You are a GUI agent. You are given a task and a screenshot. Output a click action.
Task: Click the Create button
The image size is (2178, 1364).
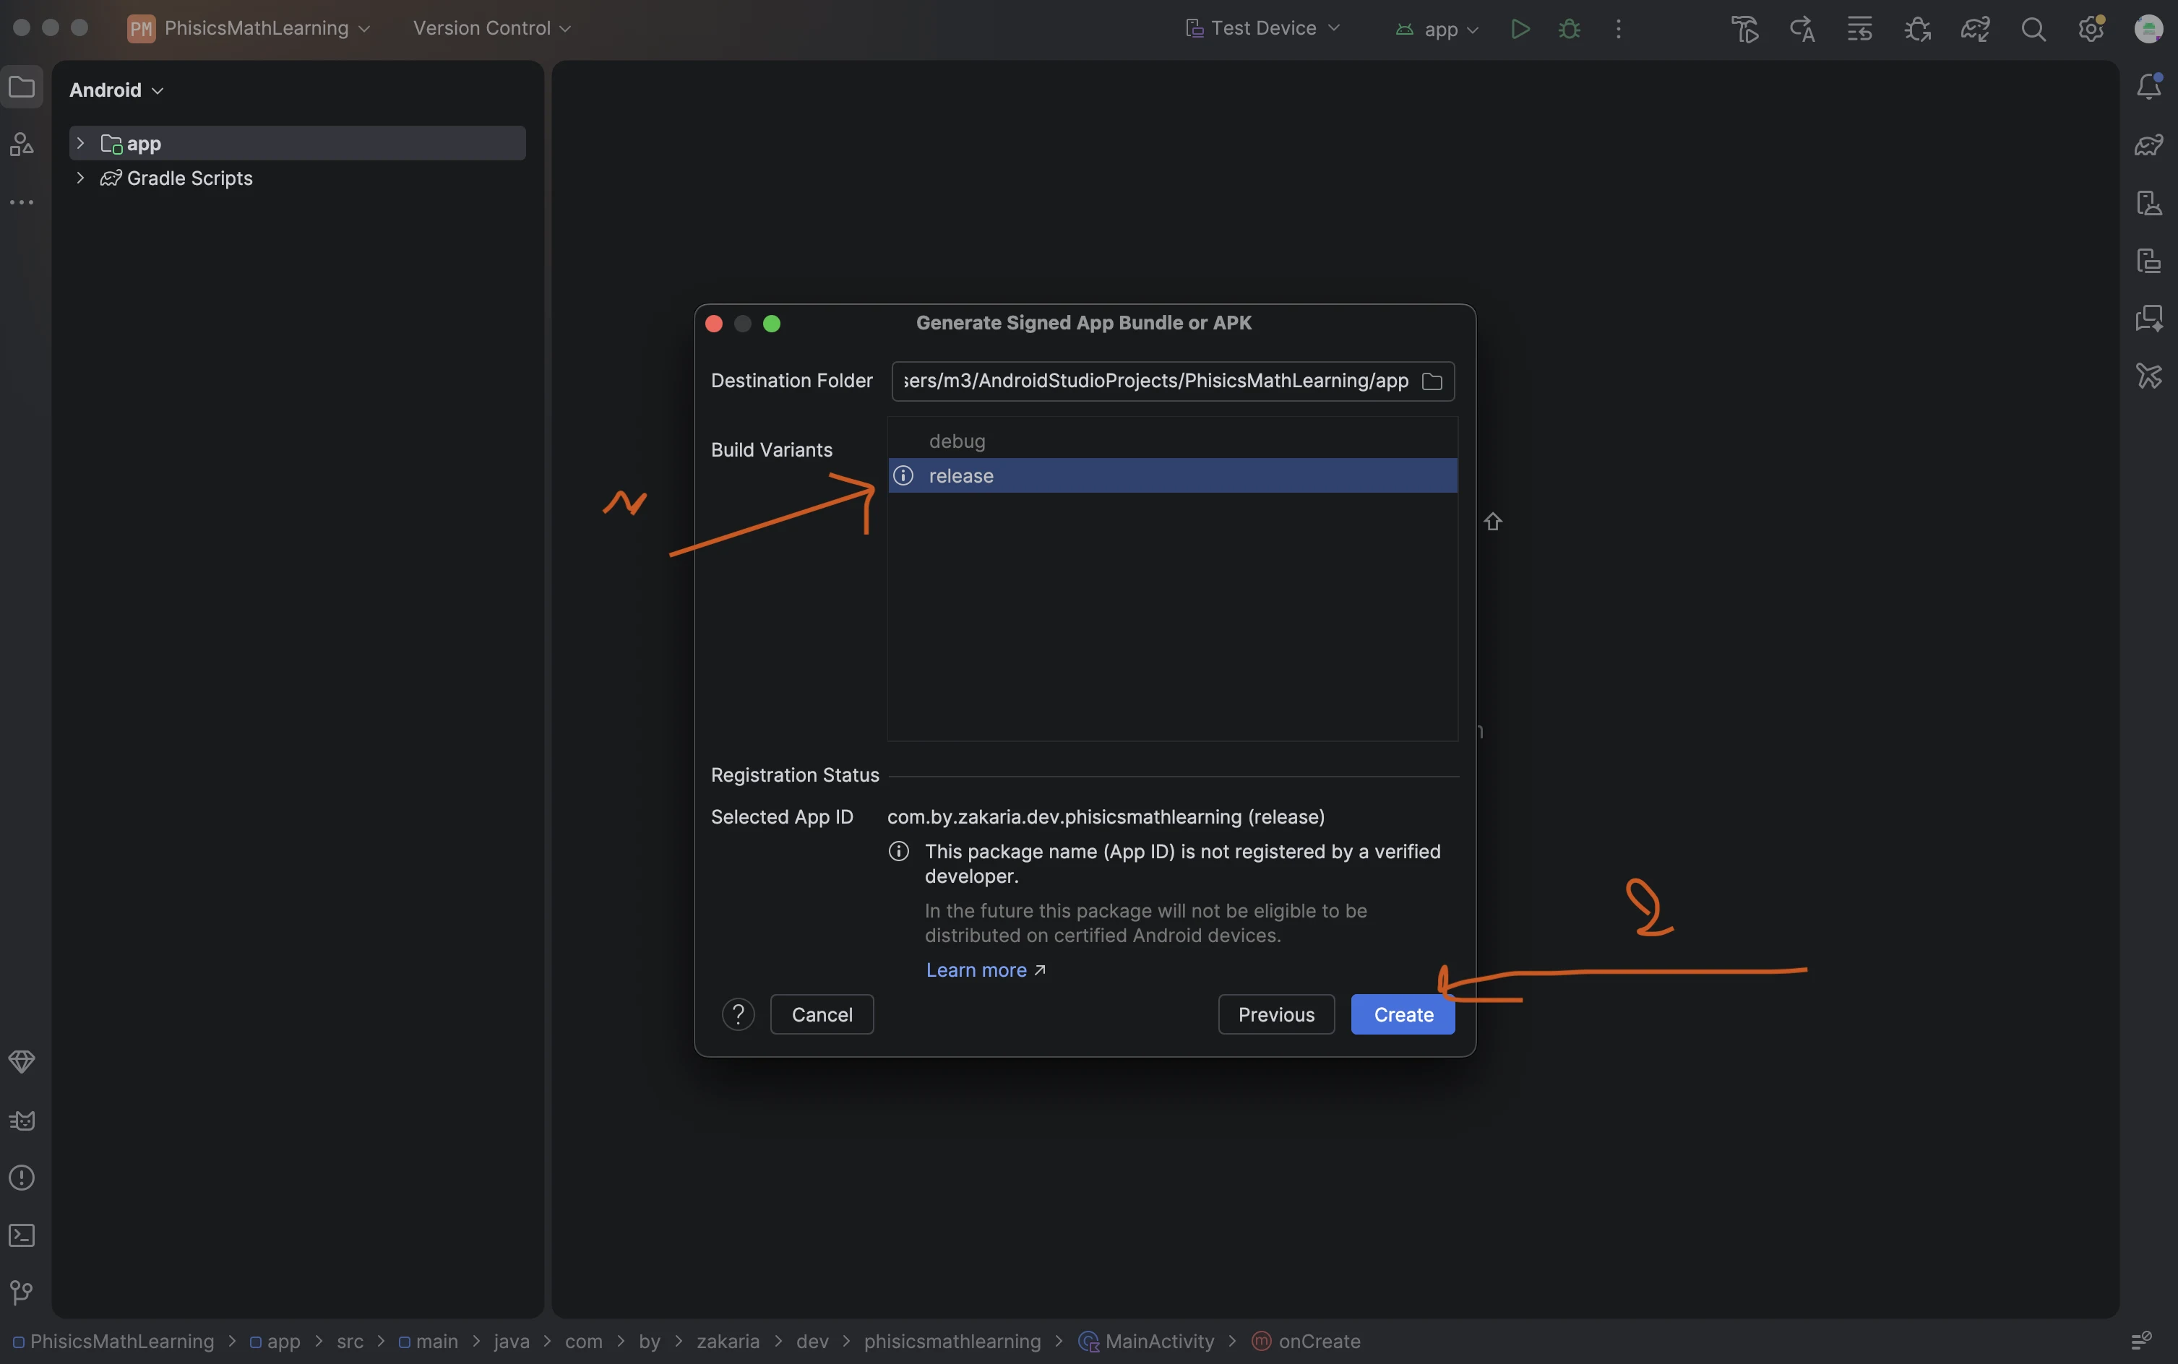tap(1403, 1015)
